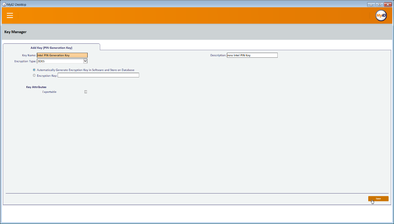The image size is (394, 224).
Task: Select the Add Key (PIN Generation Key) tab
Action: point(51,48)
